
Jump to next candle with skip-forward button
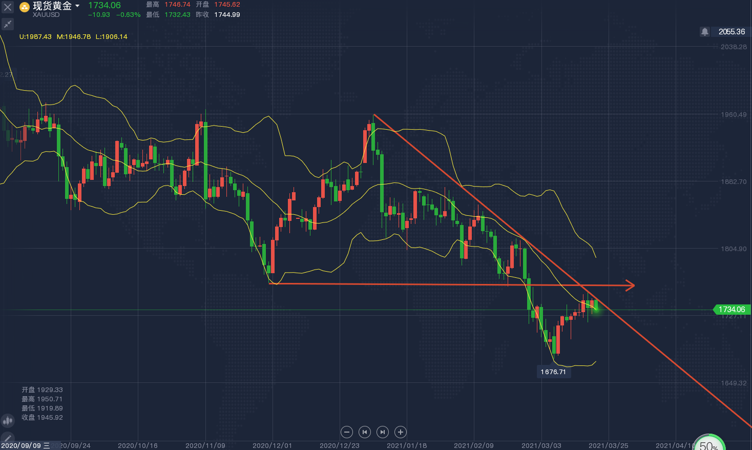[x=383, y=432]
